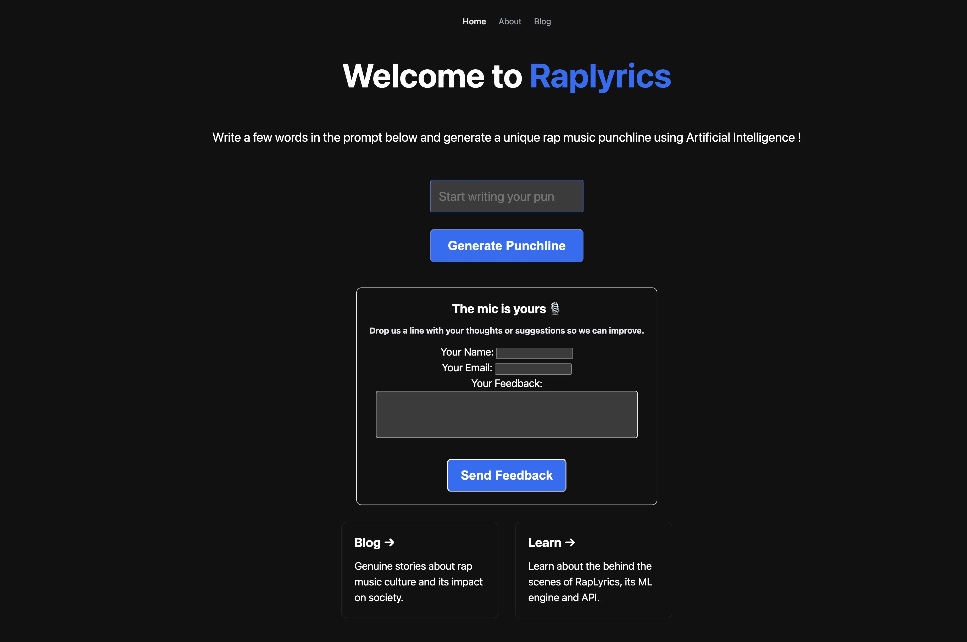
Task: Click the resize handle of the feedback textarea
Action: point(634,435)
